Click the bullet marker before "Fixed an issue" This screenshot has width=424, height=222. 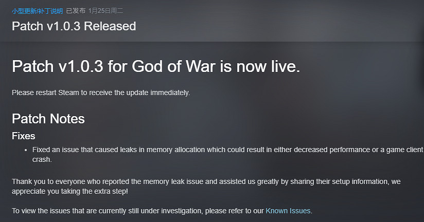[26, 150]
